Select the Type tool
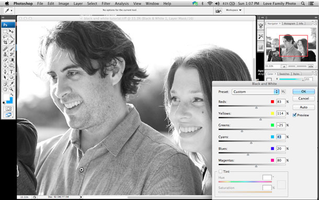319x200 pixels. click(12, 72)
